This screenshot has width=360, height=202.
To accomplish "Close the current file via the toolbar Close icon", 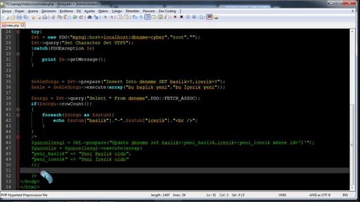I will pos(33,17).
